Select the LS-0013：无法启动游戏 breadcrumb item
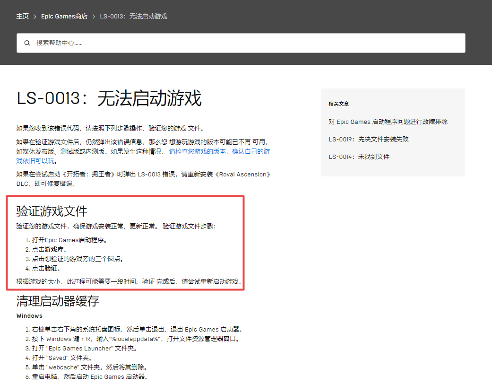492x385 pixels. 133,17
